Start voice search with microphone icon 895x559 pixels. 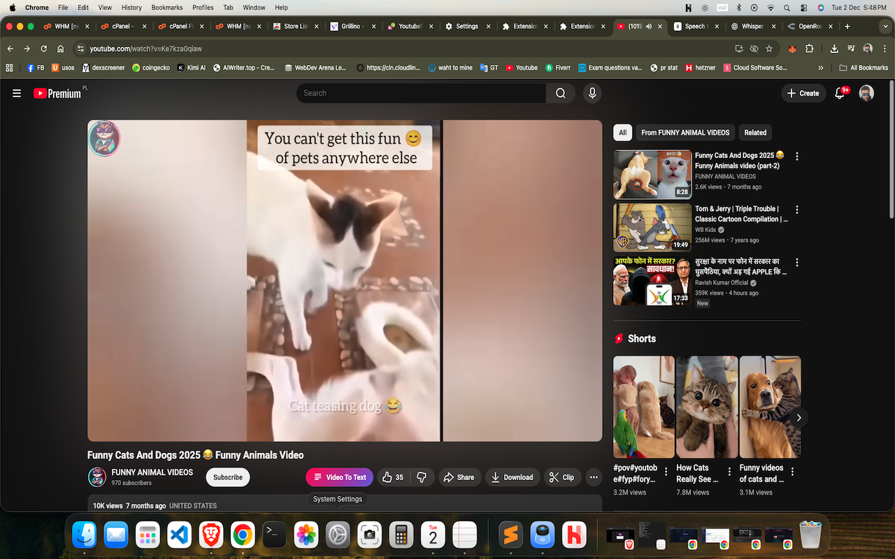click(592, 93)
